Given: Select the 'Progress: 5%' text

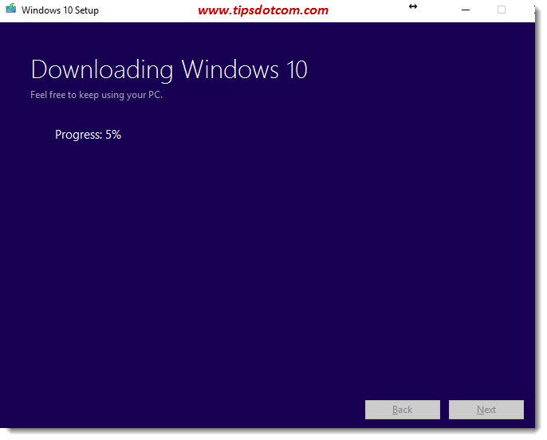Looking at the screenshot, I should point(88,135).
